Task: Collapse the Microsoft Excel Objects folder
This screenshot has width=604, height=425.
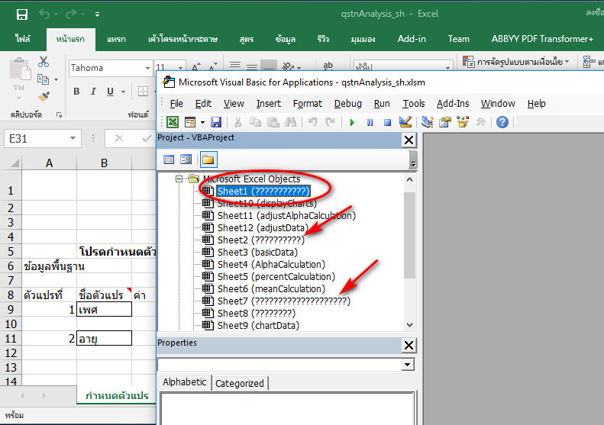Action: (x=179, y=179)
